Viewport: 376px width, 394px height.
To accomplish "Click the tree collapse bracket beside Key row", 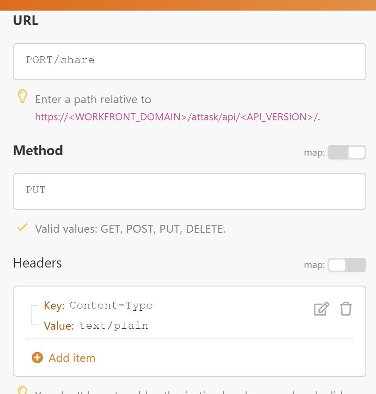I will [x=34, y=315].
